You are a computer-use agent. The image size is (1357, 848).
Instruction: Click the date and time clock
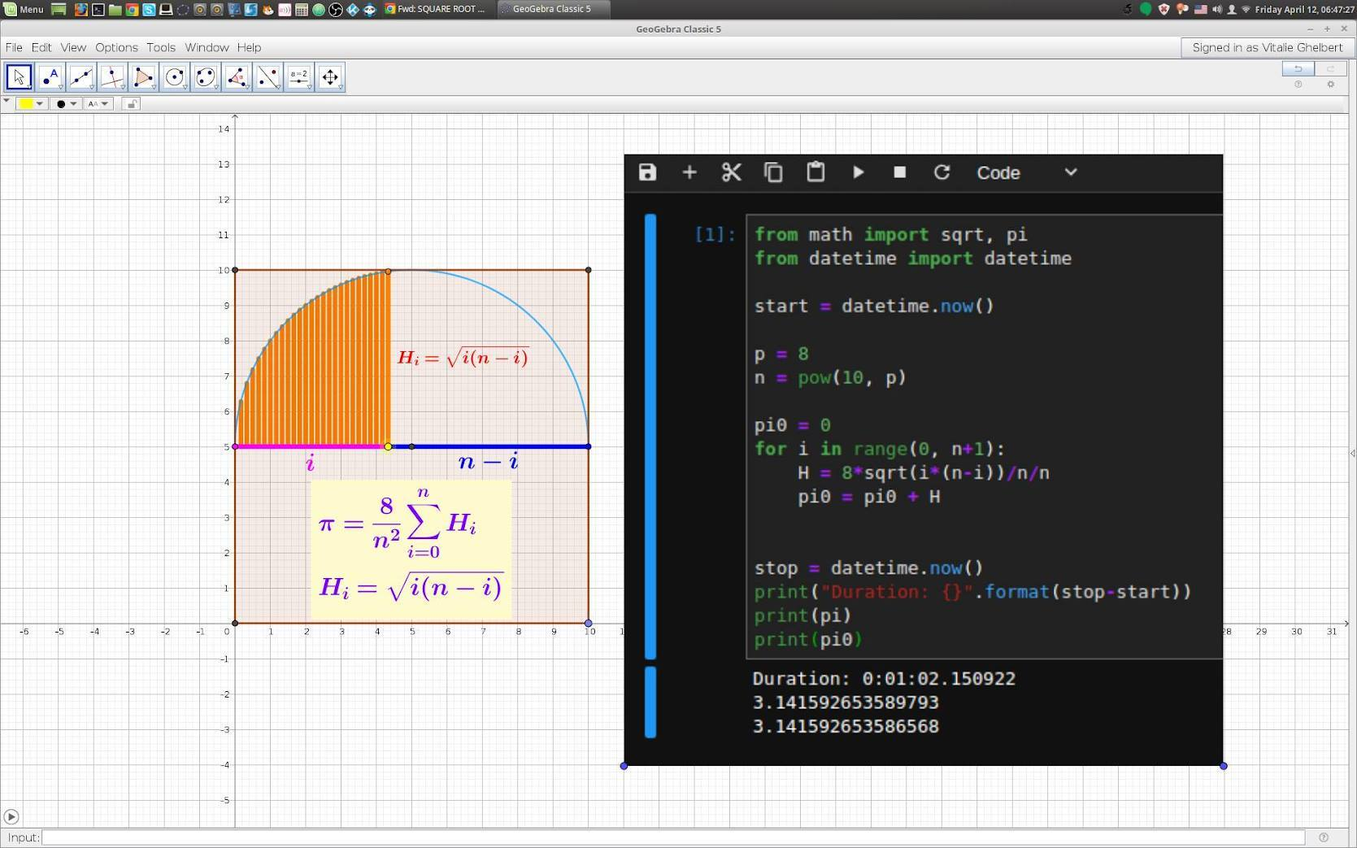(1304, 10)
